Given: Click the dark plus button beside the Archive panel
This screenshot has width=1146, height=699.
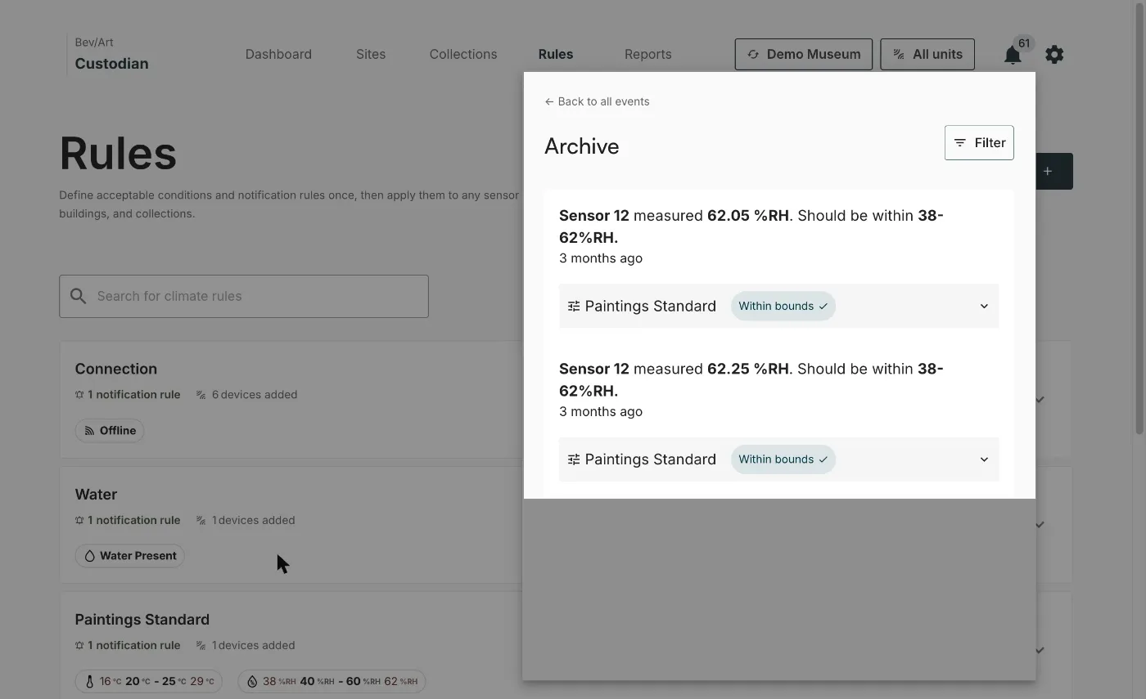Looking at the screenshot, I should click(1054, 172).
